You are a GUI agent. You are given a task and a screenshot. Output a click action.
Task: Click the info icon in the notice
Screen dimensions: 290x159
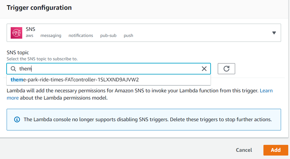pos(17,119)
